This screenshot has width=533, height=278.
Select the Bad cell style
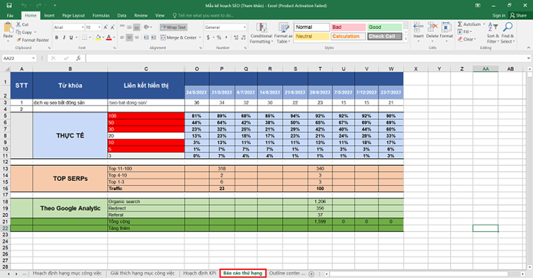click(348, 27)
